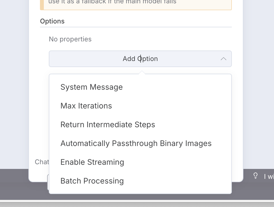Click the Options section heading

[52, 21]
